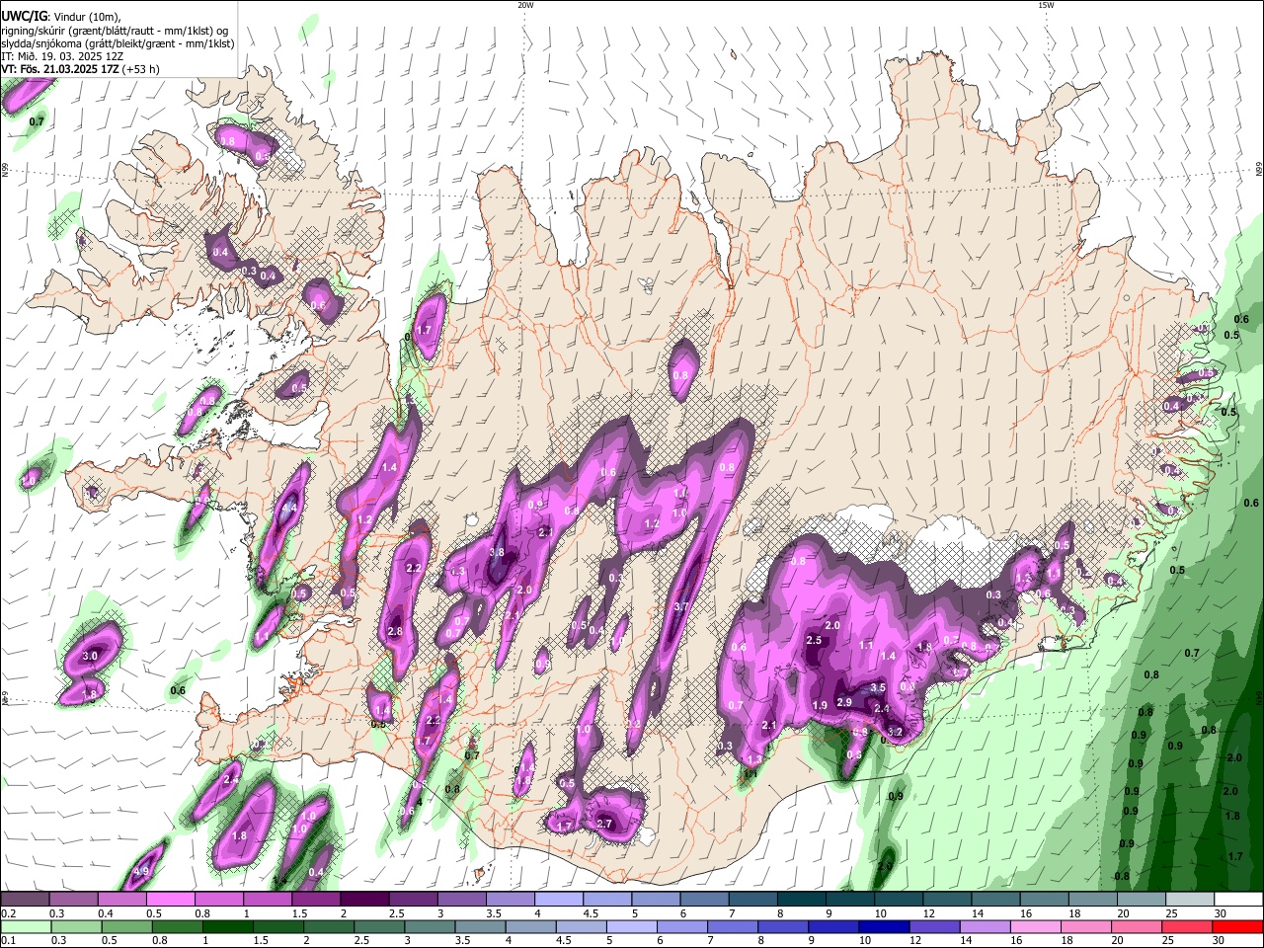
Task: Click the 20W longitude label
Action: [x=526, y=5]
